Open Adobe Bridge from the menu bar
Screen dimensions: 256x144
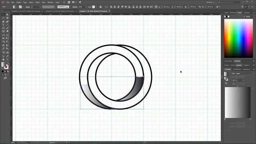click(x=64, y=2)
